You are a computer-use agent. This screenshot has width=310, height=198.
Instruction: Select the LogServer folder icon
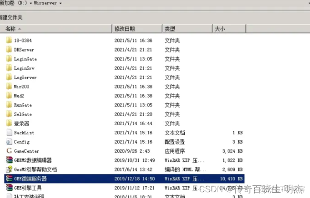(x=9, y=77)
